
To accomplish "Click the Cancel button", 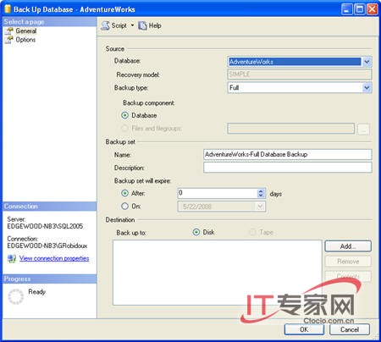I will tap(350, 329).
